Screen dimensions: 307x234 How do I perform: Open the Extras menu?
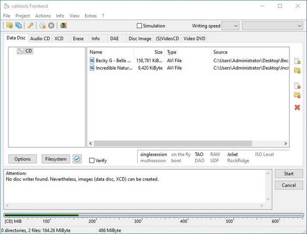click(x=90, y=16)
